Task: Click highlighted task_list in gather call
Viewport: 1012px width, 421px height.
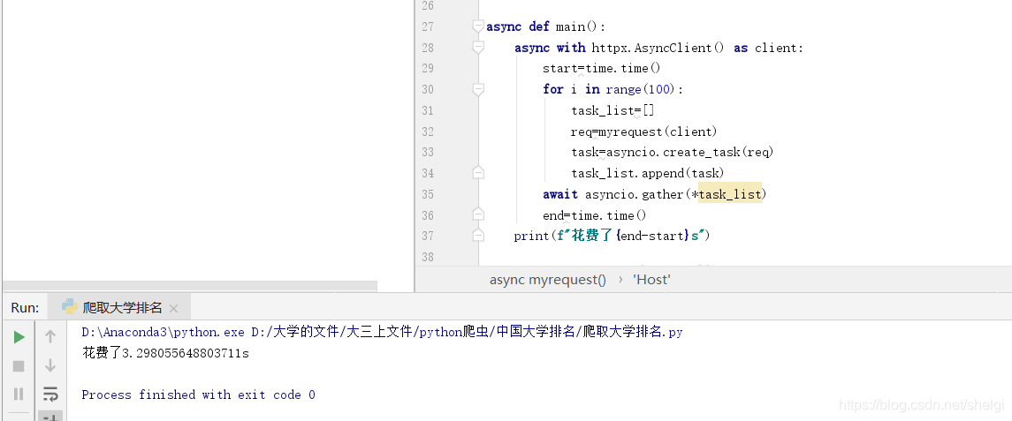Action: point(730,194)
